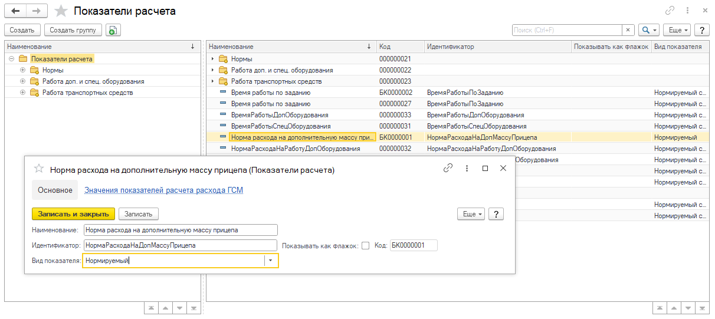Viewport: 715px width, 319px height.
Task: Copy link via dialog chain icon
Action: point(448,168)
